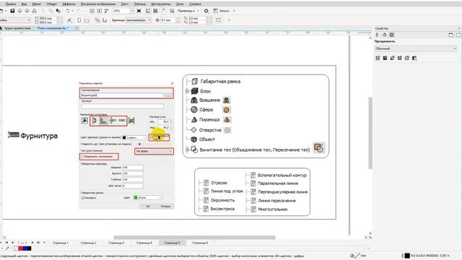Save the document with the floppy icon
Screen dimensions: 462x260
pos(12,11)
